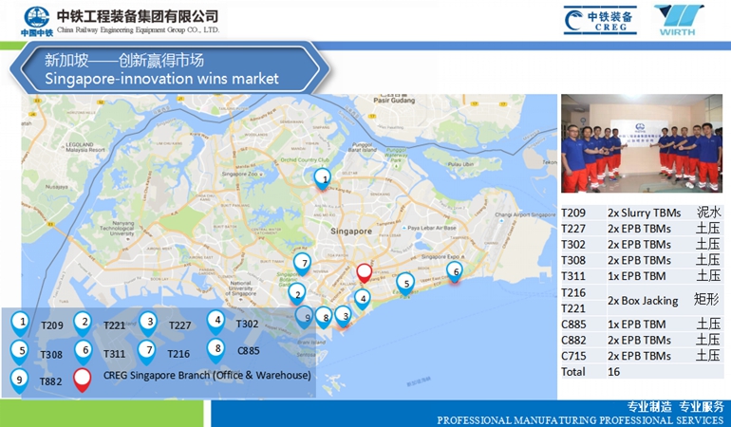Viewport: 731px width, 427px height.
Task: Click '2x EPB TBMs' in the T227 table row
Action: [x=639, y=229]
